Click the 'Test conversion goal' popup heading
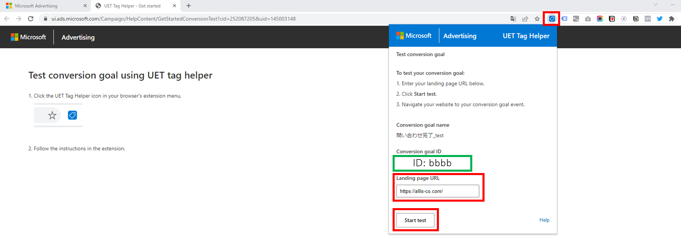 pyautogui.click(x=420, y=54)
